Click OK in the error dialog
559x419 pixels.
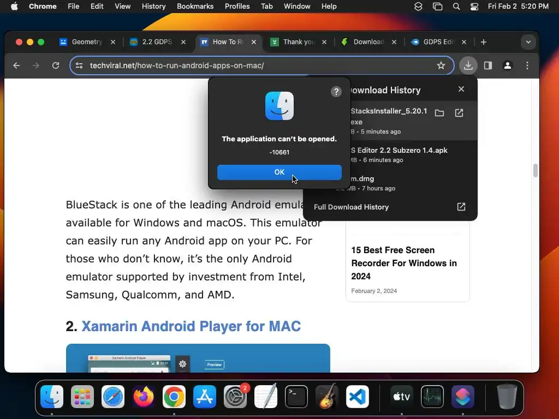coord(279,172)
